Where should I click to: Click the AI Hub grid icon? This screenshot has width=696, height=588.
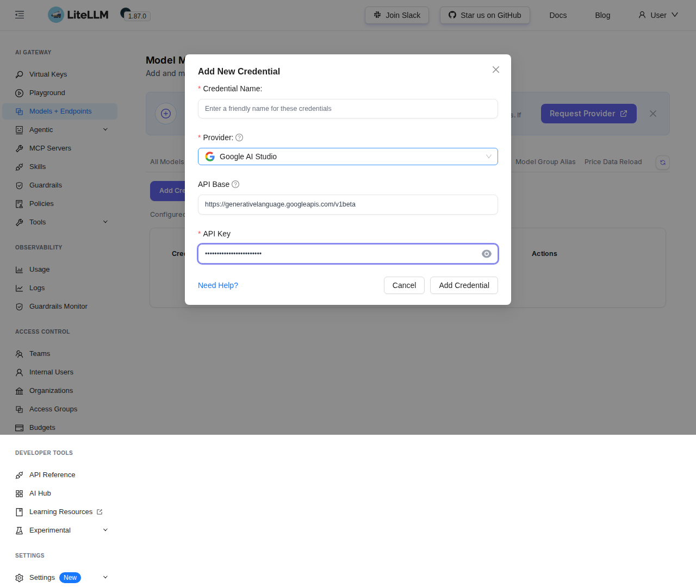tap(20, 493)
